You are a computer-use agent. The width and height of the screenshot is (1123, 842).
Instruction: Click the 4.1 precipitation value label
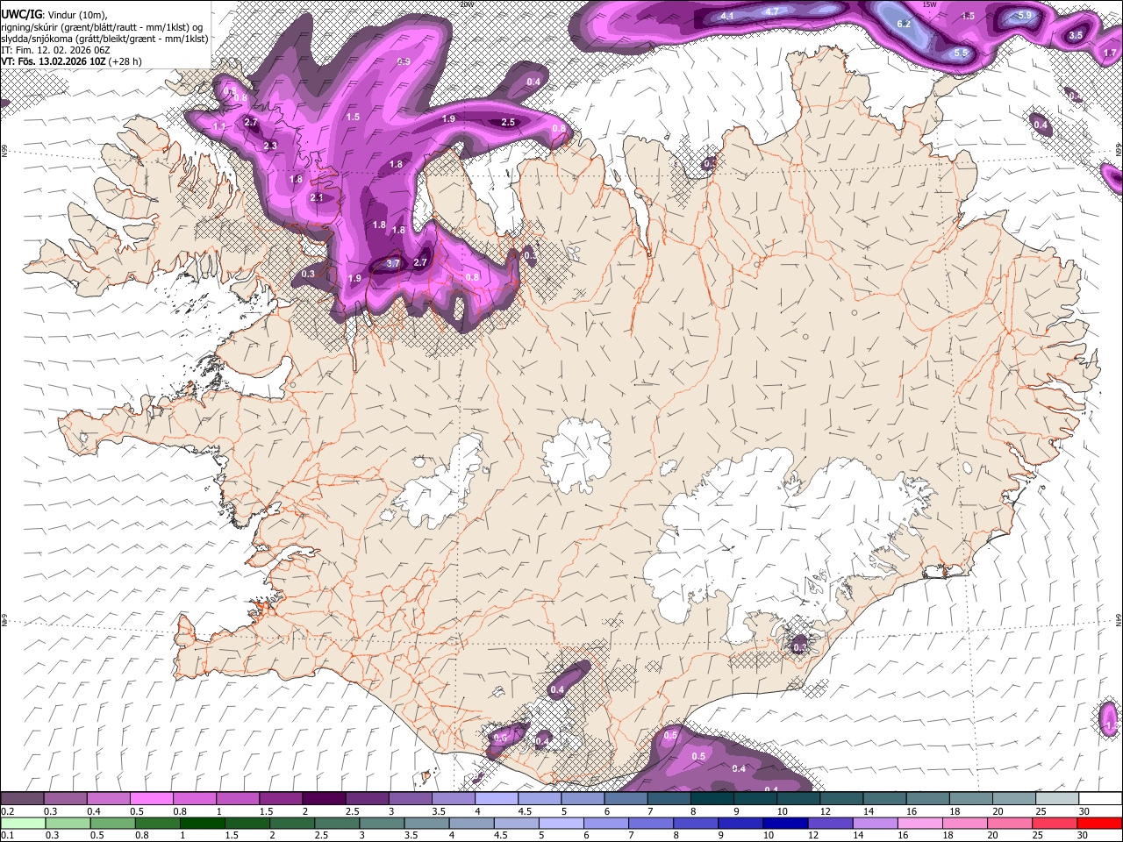tap(727, 16)
